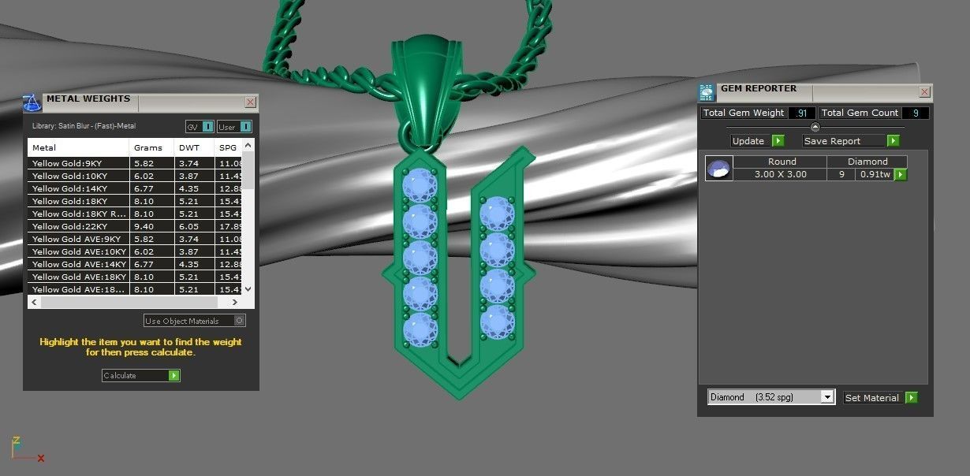Screen dimensions: 970x476
Task: Click the Update button in Gem Reporter
Action: point(757,141)
